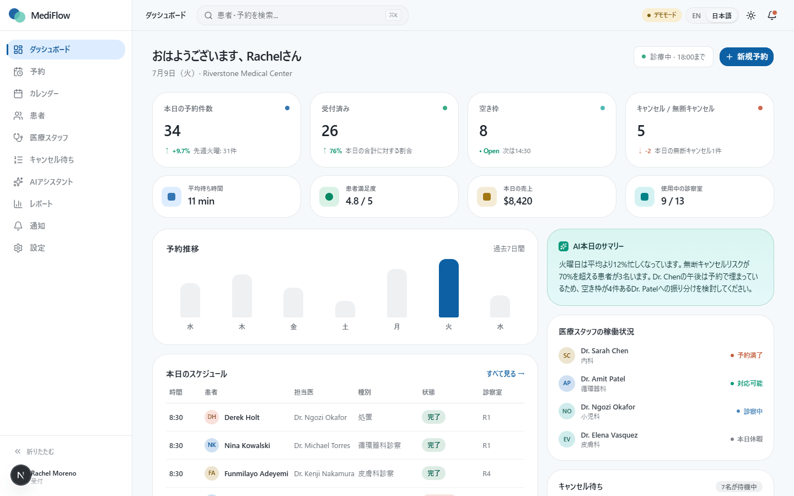Click the 予約満了 status label
The width and height of the screenshot is (794, 496).
tap(747, 355)
